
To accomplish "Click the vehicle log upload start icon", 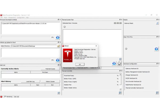I will click(58, 60).
